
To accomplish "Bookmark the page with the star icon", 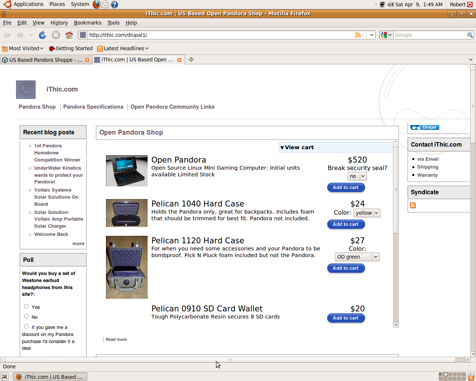I will pos(365,35).
